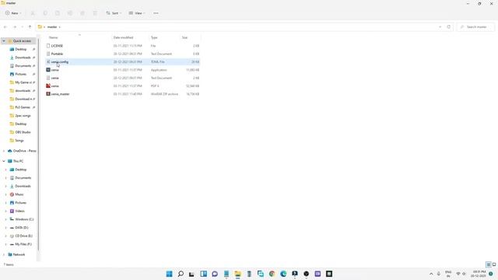498x280 pixels.
Task: Click the master breadcrumb in the address bar
Action: [52, 27]
